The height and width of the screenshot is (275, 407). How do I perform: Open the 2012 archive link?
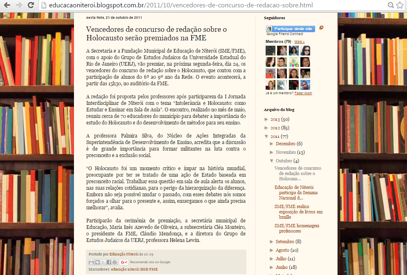[x=275, y=128]
